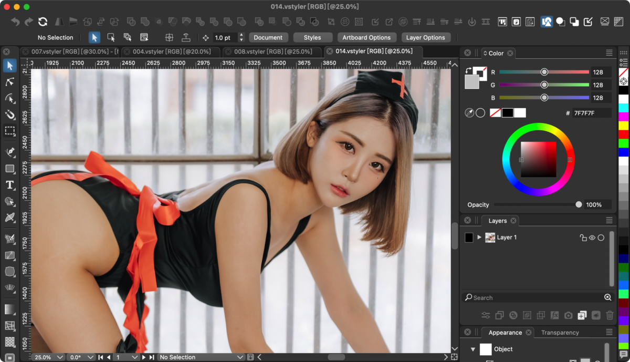
Task: Select the Pen tool in the toolbox
Action: 10,152
